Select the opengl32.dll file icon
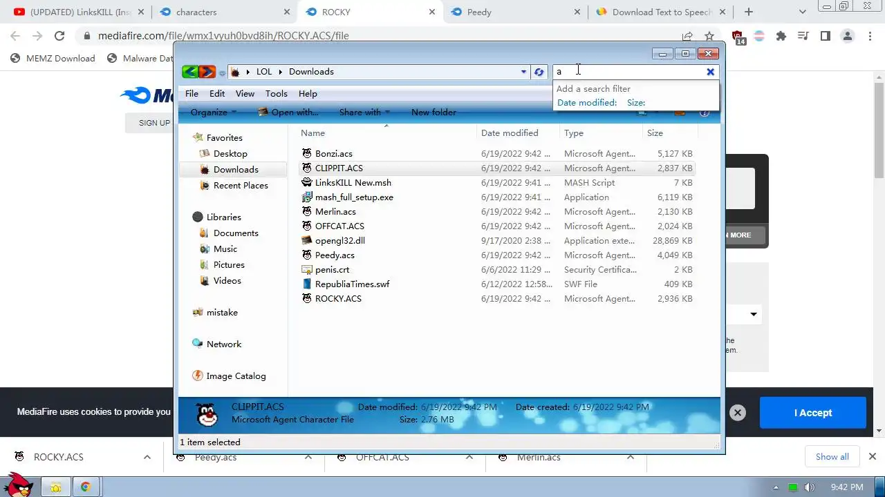 click(x=307, y=240)
